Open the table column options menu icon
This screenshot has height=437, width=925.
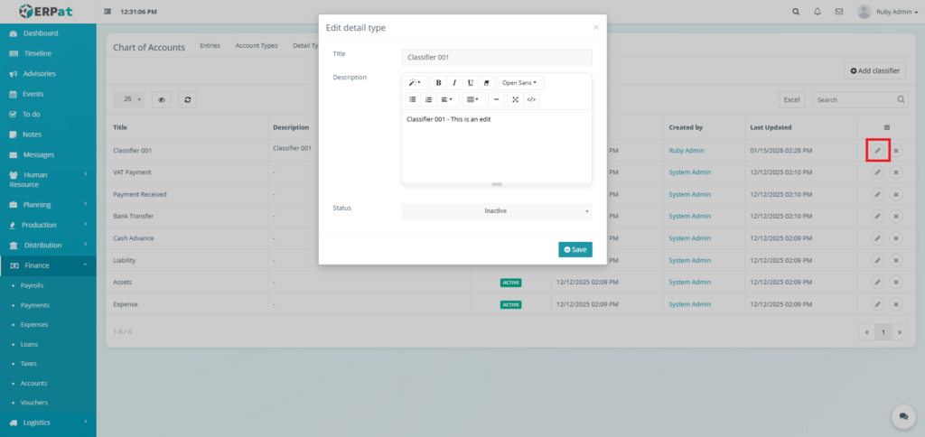click(x=887, y=127)
